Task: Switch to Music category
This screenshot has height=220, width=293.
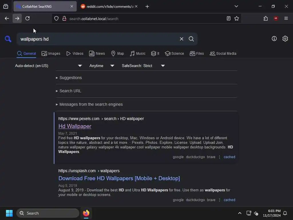Action: pos(138,54)
